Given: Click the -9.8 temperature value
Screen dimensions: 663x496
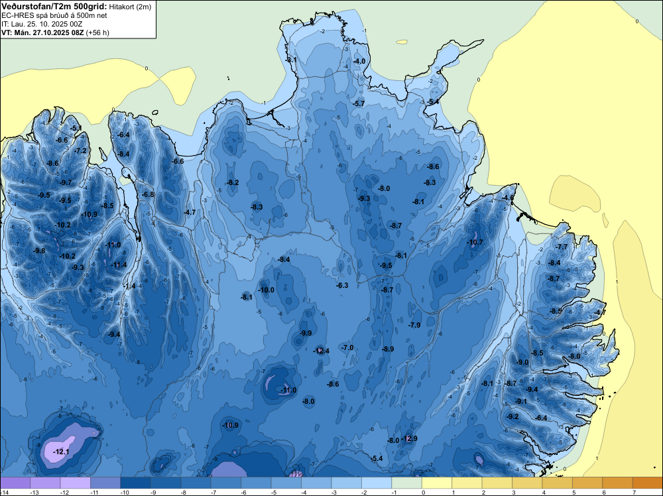Looking at the screenshot, I should pos(39,251).
